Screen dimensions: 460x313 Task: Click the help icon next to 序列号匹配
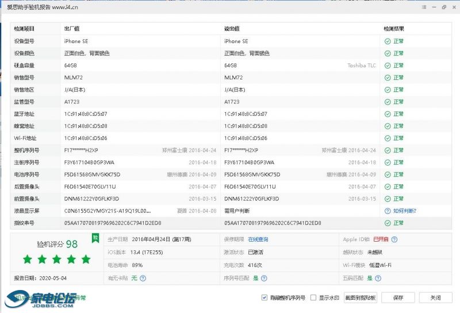click(x=264, y=278)
